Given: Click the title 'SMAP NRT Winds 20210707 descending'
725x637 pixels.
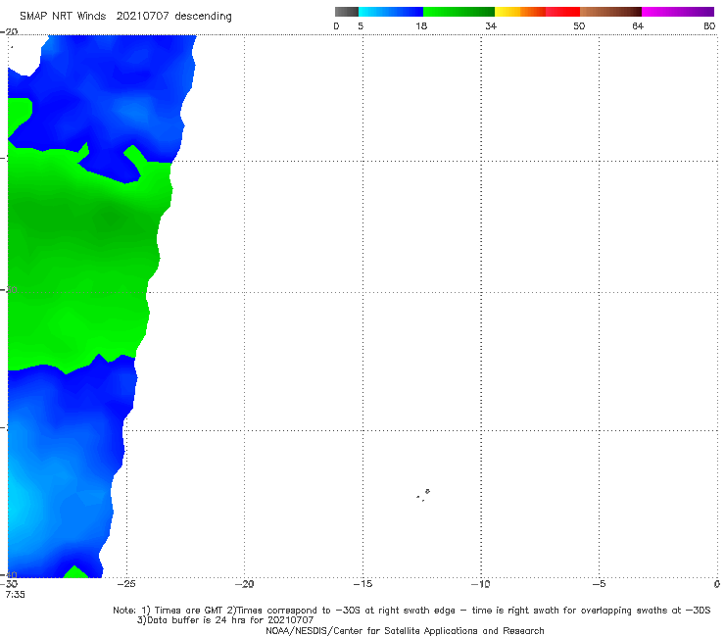Looking at the screenshot, I should click(125, 16).
